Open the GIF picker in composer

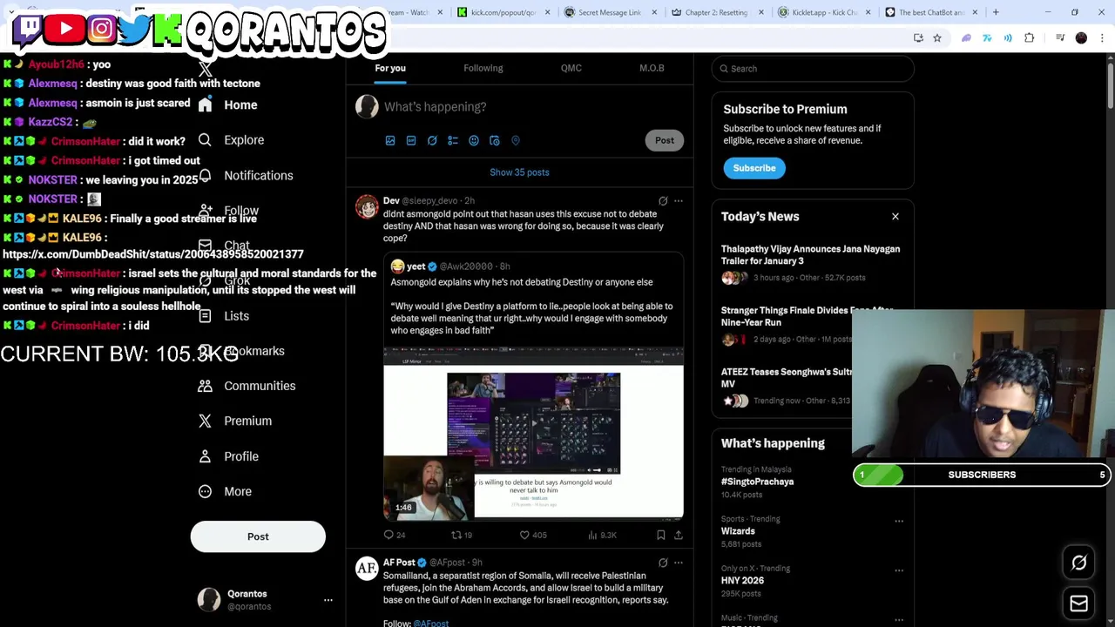click(x=411, y=140)
